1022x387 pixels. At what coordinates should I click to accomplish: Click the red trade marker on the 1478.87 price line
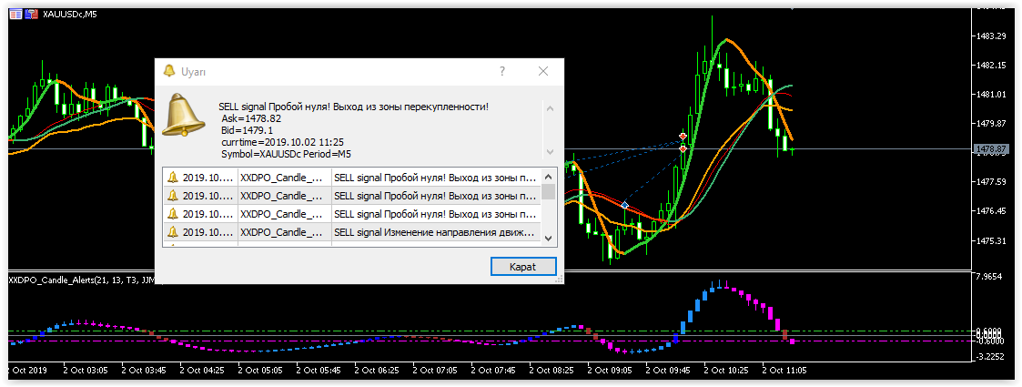683,148
